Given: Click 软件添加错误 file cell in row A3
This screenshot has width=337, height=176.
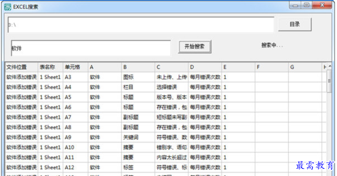Looking at the screenshot, I should pyautogui.click(x=22, y=77).
